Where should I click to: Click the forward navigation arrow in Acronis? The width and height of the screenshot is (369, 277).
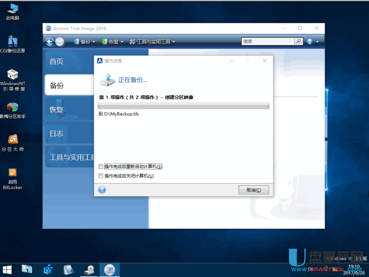(60, 42)
